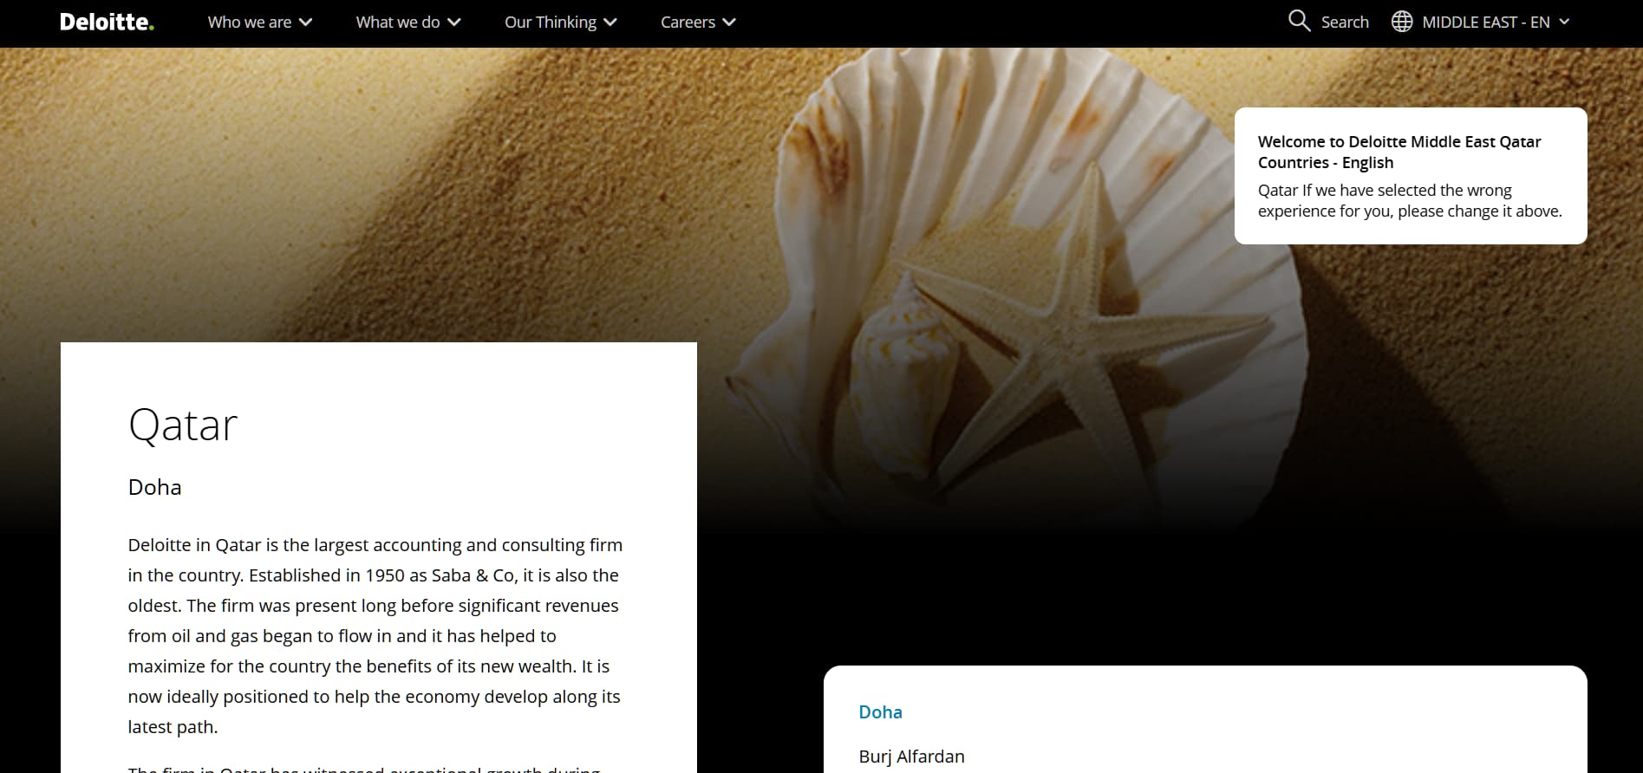Open the Who we are menu
Screen dimensions: 1643x773
coord(250,23)
